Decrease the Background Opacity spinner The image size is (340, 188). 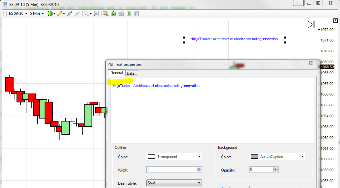[275, 171]
